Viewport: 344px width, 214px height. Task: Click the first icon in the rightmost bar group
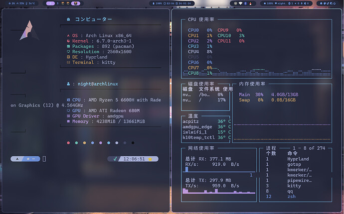click(321, 3)
